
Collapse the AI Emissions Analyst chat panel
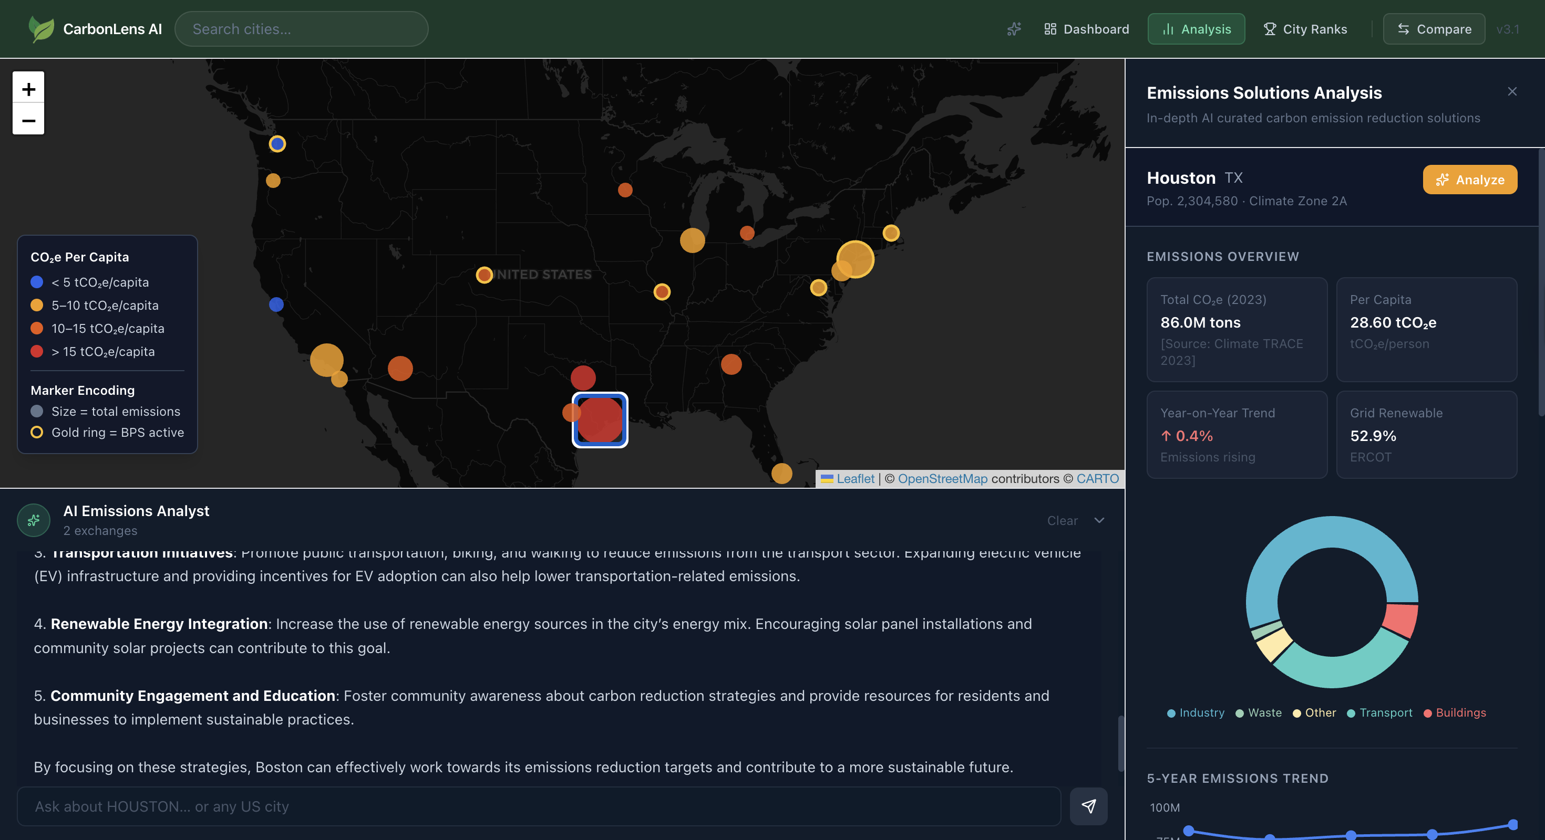click(1099, 520)
